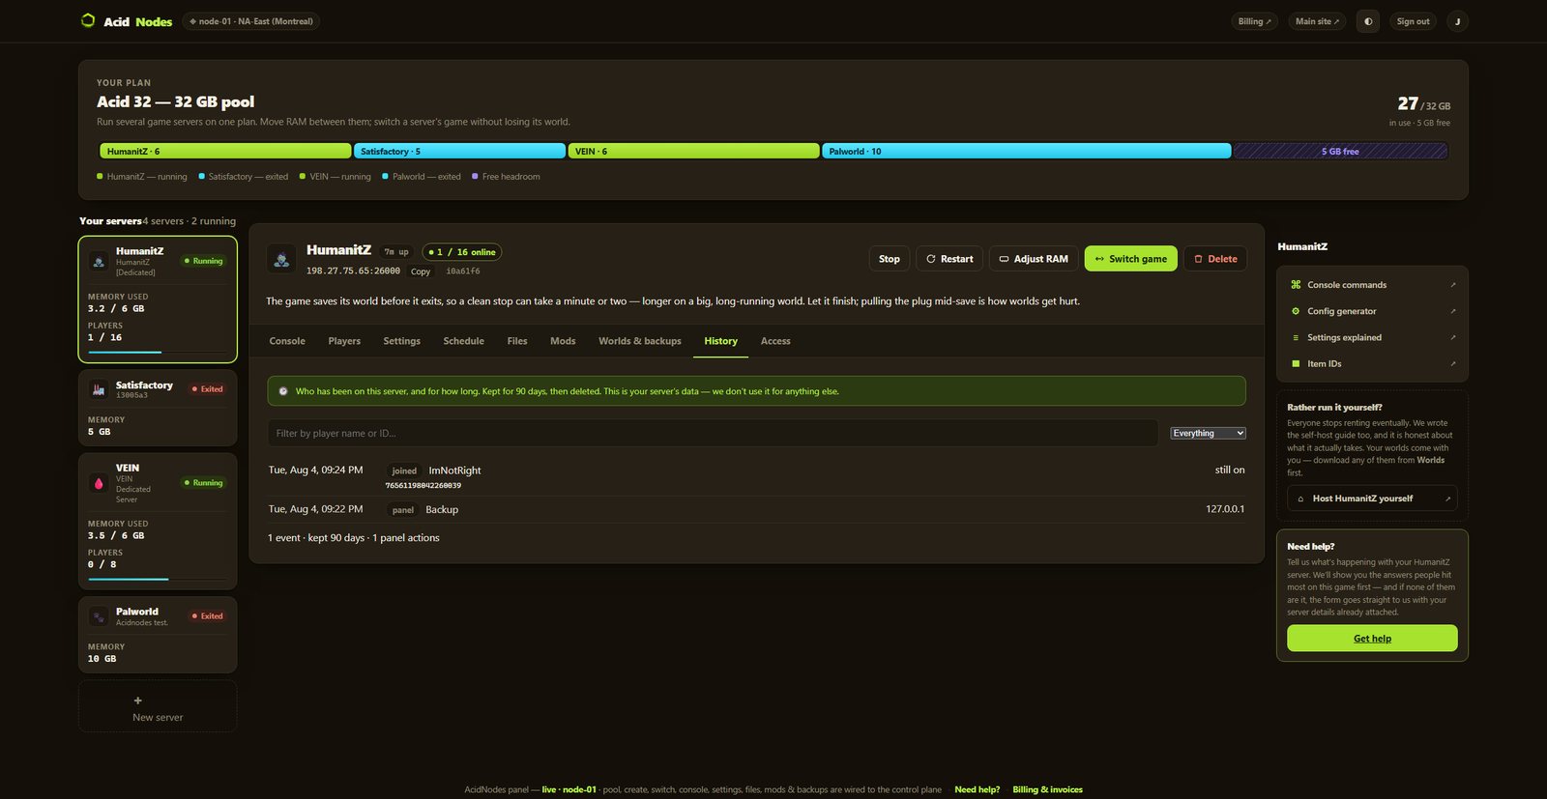
Task: Click the Need help? footer link
Action: pyautogui.click(x=977, y=789)
